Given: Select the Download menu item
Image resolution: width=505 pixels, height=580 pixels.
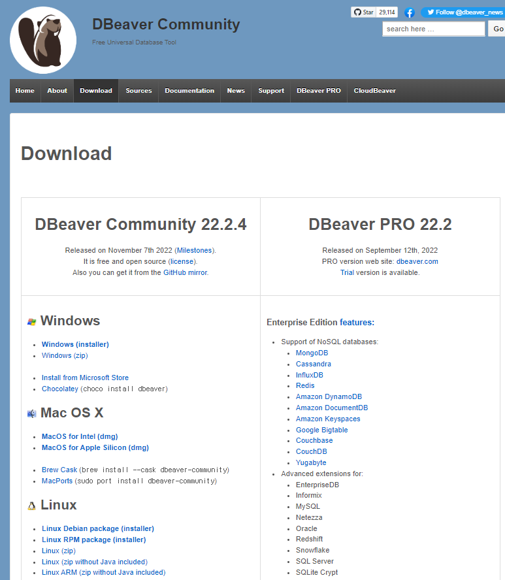Looking at the screenshot, I should tap(96, 91).
